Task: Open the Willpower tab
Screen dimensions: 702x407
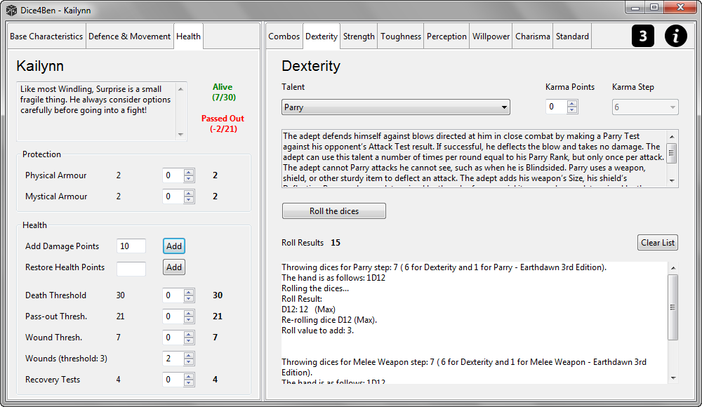Action: point(491,36)
